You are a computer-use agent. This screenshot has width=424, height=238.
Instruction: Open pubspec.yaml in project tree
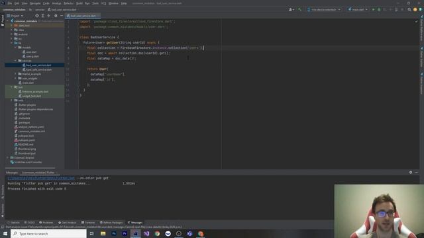(26, 140)
